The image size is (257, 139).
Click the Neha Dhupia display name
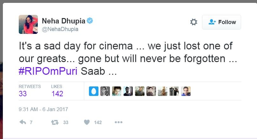(64, 21)
